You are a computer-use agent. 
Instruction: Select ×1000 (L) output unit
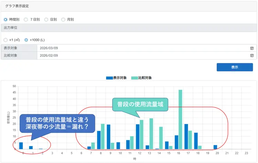tap(26, 40)
